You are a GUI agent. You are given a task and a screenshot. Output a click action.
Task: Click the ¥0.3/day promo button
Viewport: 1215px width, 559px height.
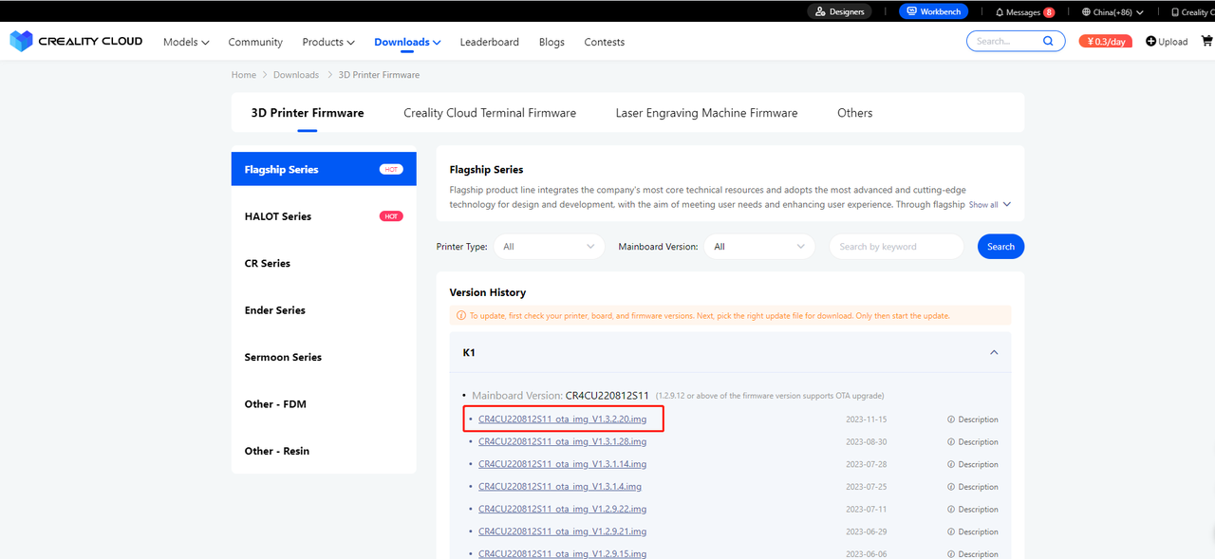[x=1106, y=41]
